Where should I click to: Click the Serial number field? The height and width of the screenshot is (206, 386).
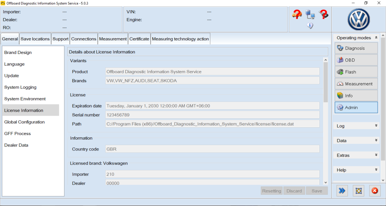click(213, 115)
